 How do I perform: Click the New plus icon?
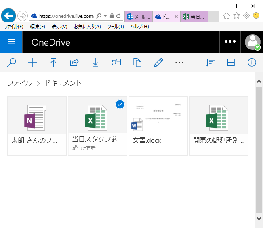click(33, 63)
